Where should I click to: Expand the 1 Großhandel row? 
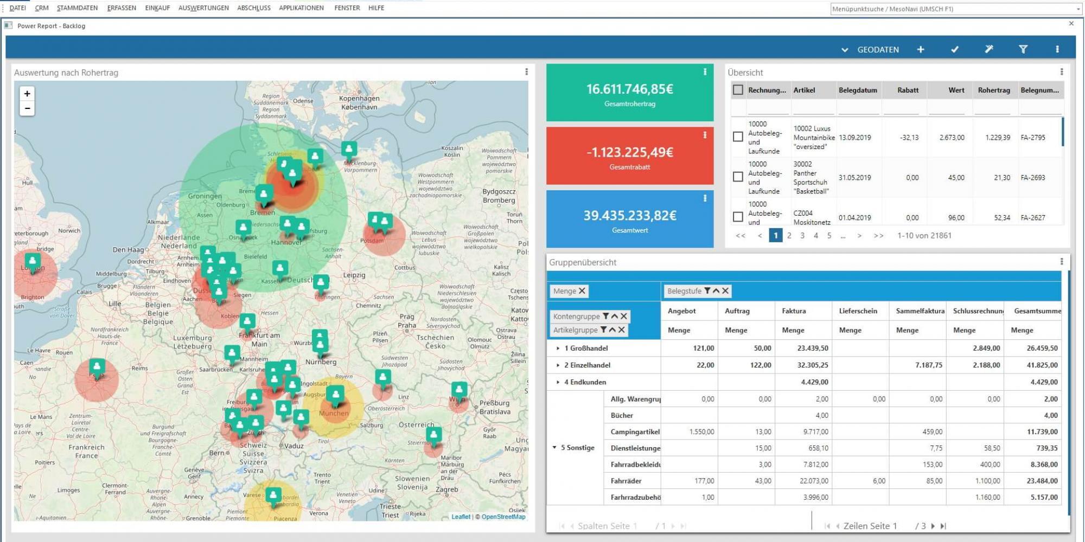(x=558, y=348)
